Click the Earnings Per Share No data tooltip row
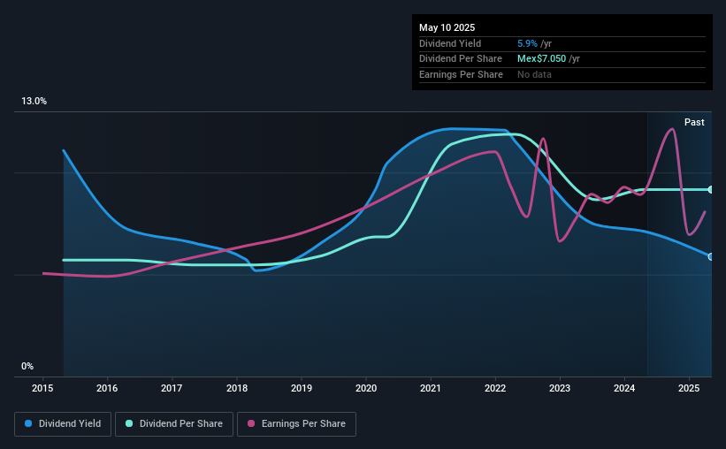The height and width of the screenshot is (449, 726). point(562,74)
